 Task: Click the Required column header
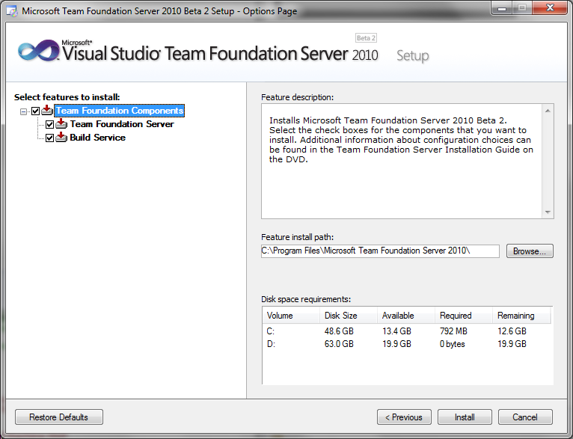(x=464, y=316)
